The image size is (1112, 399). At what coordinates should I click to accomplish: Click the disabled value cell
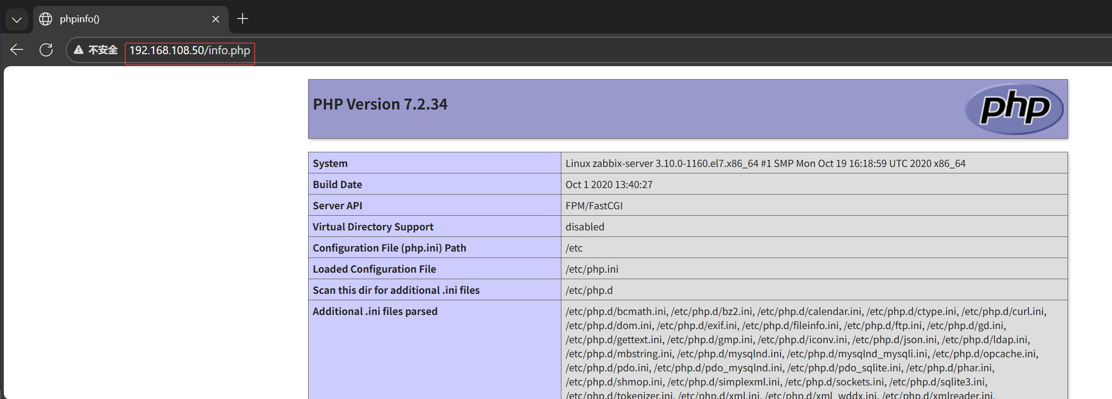pyautogui.click(x=814, y=227)
